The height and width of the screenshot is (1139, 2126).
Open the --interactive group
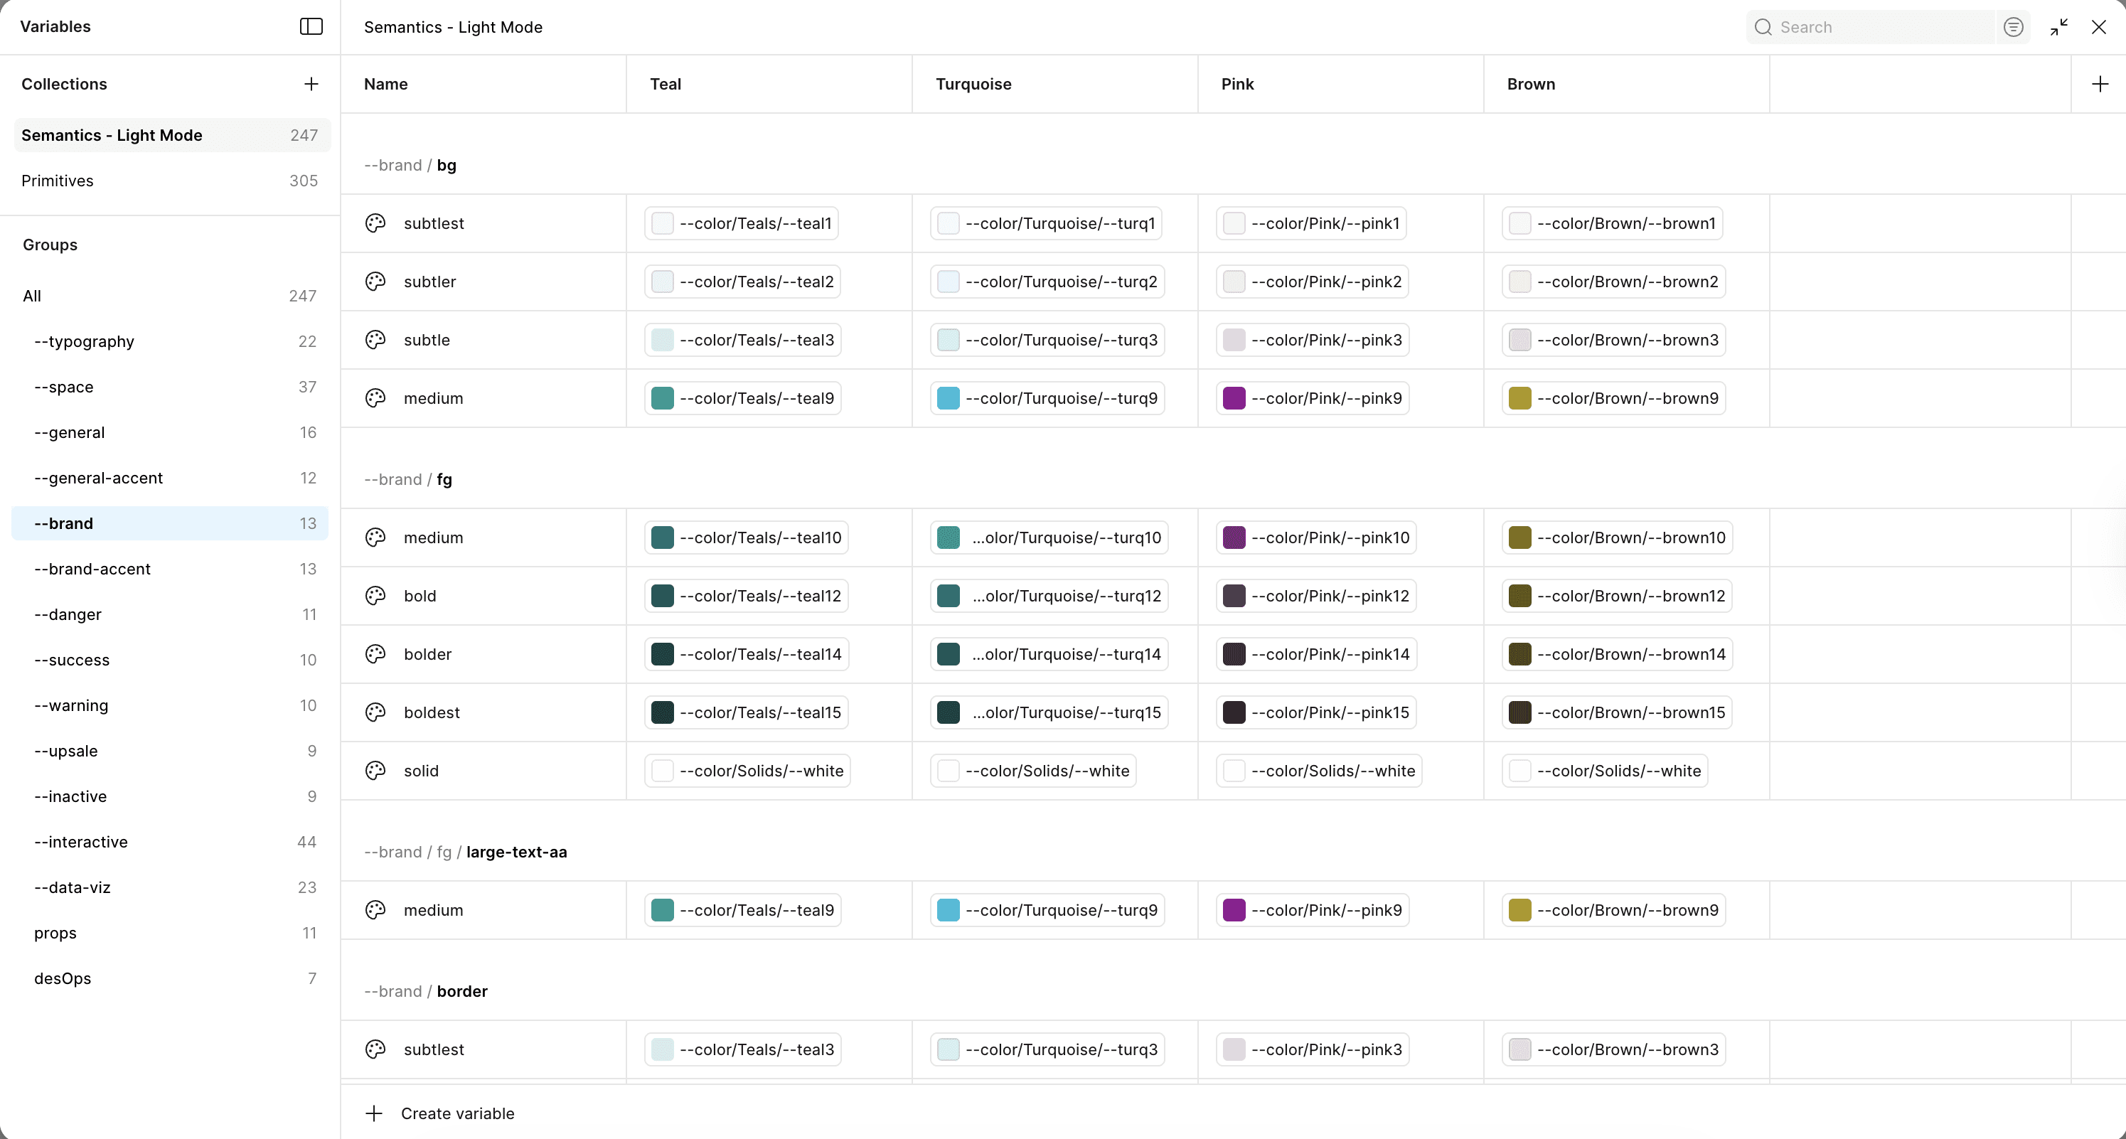click(x=81, y=842)
